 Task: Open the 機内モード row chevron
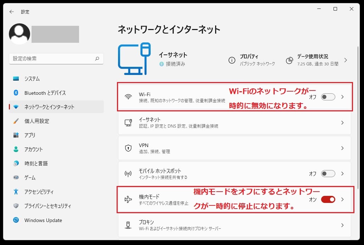342,199
